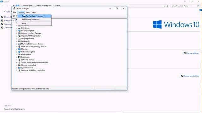Viewport: 202px width, 113px height.
Task: Open the View menu
Action: [x=27, y=13]
